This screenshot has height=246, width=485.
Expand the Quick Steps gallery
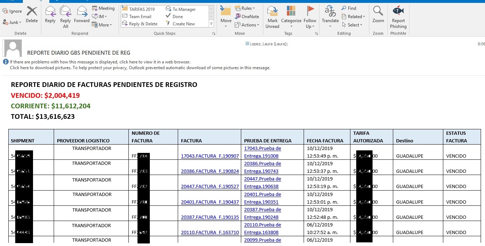211,24
